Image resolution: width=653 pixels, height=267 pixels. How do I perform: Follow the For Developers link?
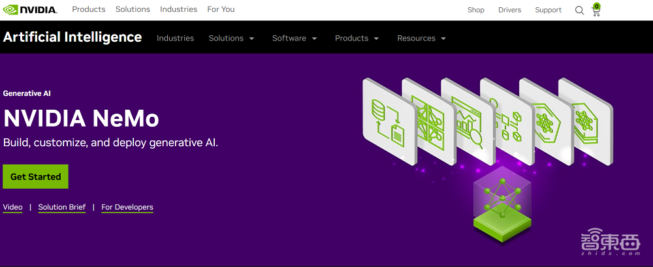(127, 208)
